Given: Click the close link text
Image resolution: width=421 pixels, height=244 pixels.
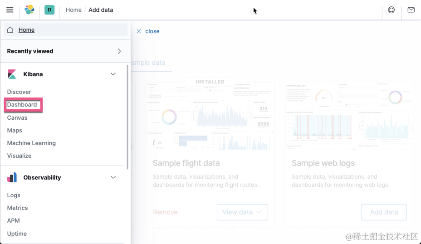Looking at the screenshot, I should tap(152, 31).
